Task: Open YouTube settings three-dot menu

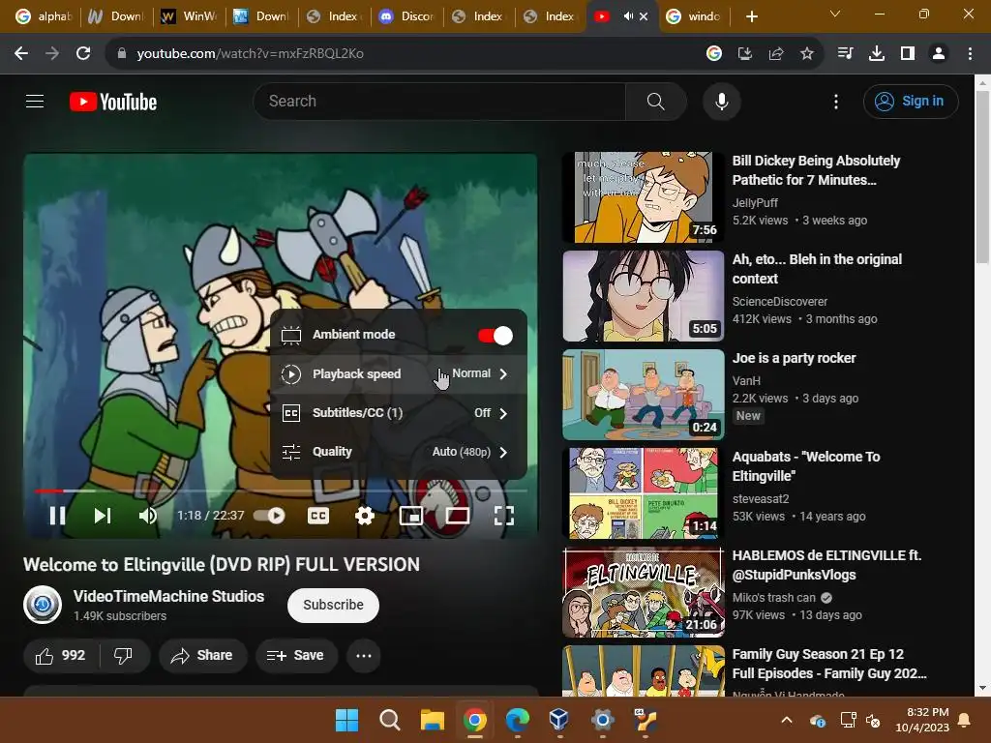Action: point(835,101)
